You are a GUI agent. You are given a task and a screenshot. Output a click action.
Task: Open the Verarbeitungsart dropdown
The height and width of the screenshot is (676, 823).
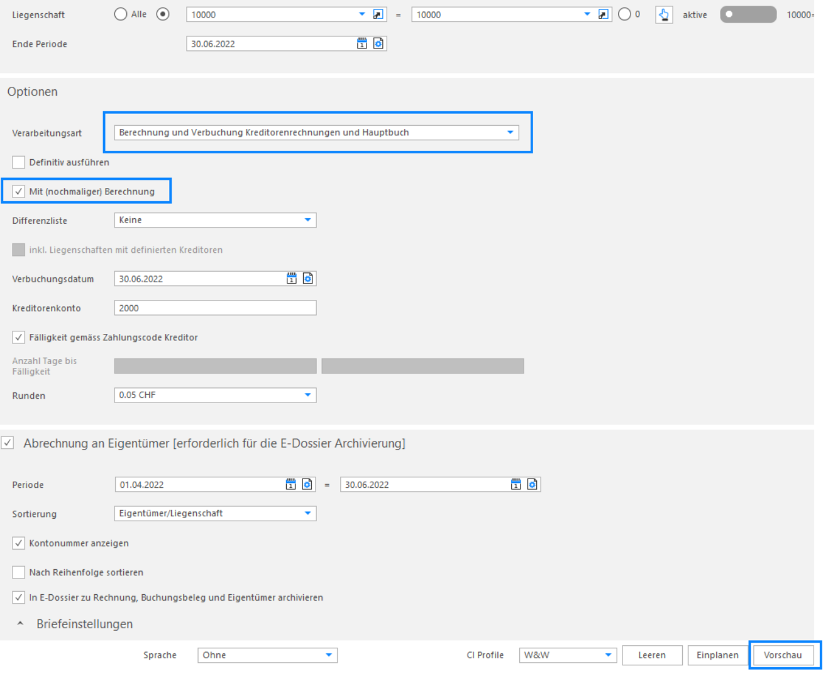316,133
